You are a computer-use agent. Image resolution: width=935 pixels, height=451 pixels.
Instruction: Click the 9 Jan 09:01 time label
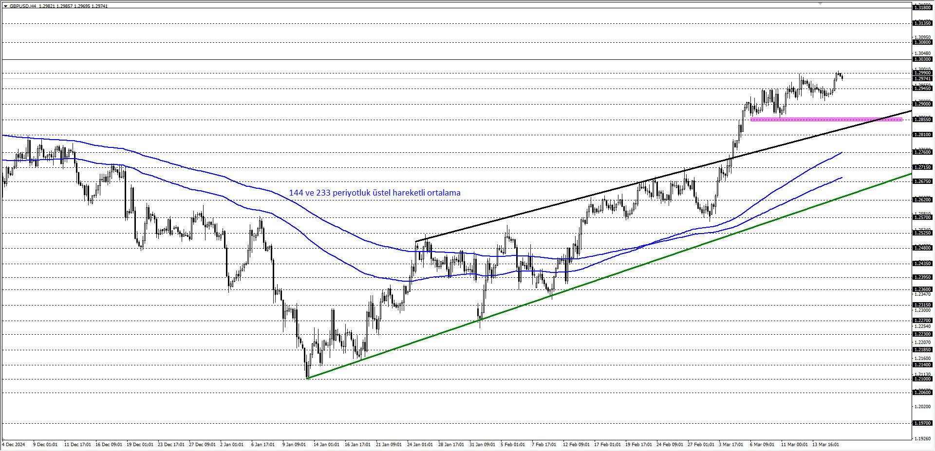click(294, 445)
